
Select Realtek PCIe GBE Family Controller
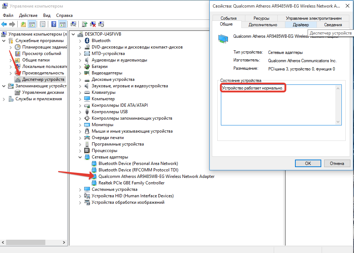[x=131, y=183]
